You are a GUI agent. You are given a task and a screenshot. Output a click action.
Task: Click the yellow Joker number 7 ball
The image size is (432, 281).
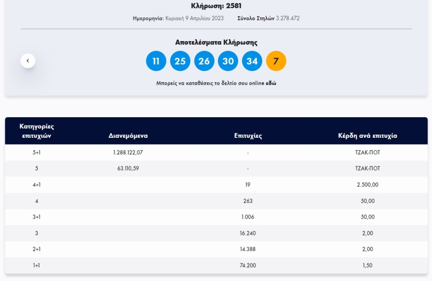point(276,61)
